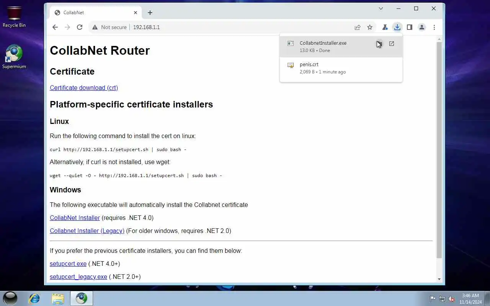The image size is (490, 306).
Task: Close the CollabNet tab
Action: click(136, 13)
